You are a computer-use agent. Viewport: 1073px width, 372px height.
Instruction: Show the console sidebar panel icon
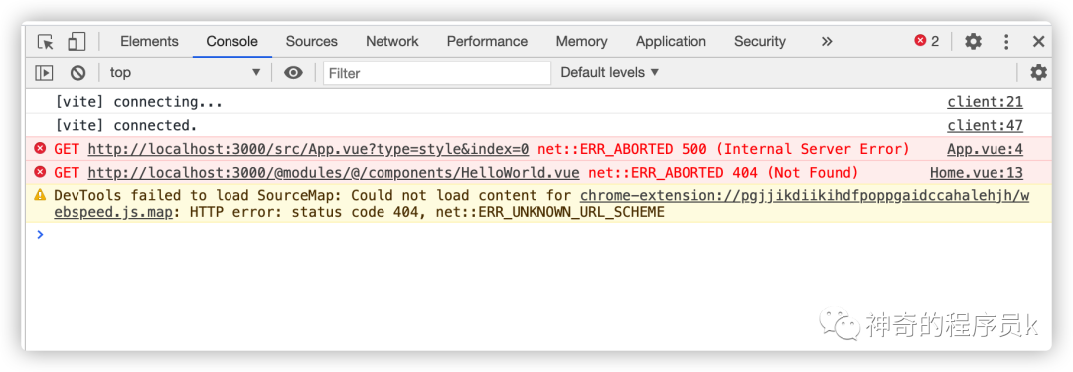click(44, 73)
